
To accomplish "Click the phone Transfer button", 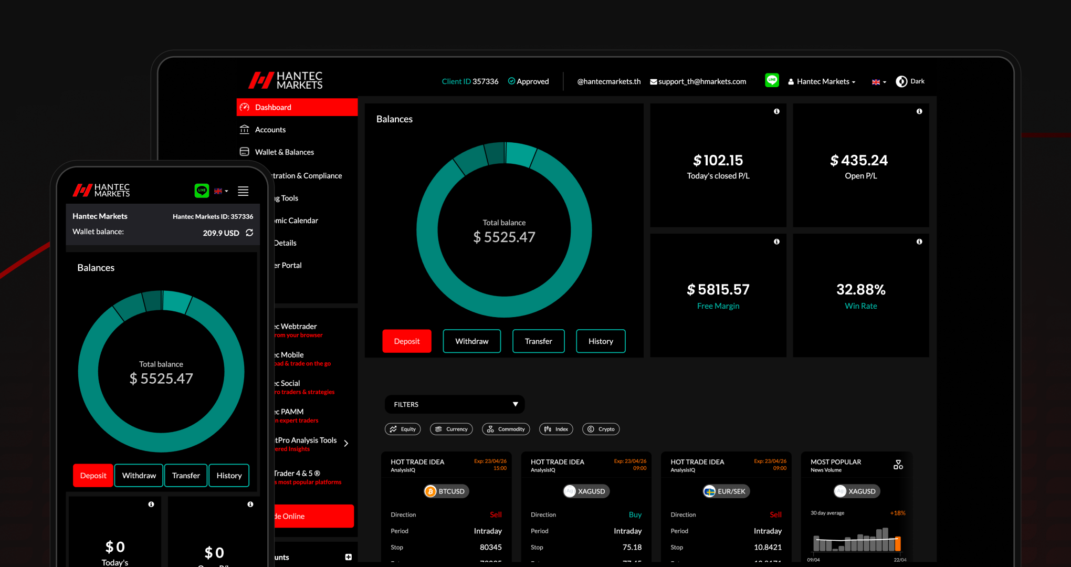I will point(186,476).
